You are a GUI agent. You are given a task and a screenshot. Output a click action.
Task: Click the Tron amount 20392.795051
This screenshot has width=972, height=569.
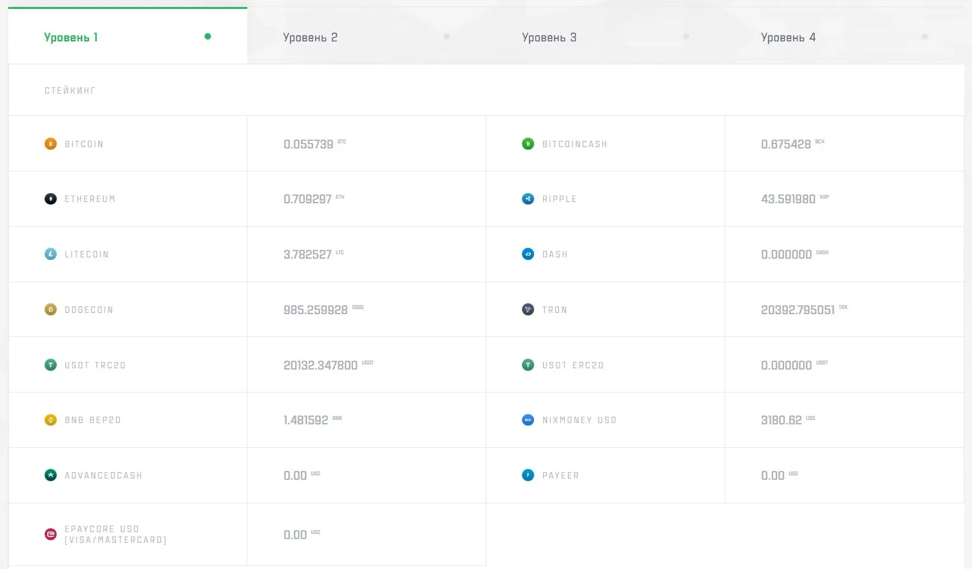[798, 310]
